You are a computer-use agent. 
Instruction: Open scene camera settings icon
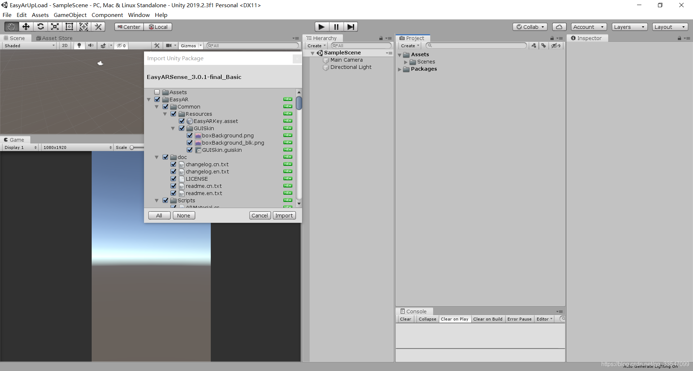point(169,46)
